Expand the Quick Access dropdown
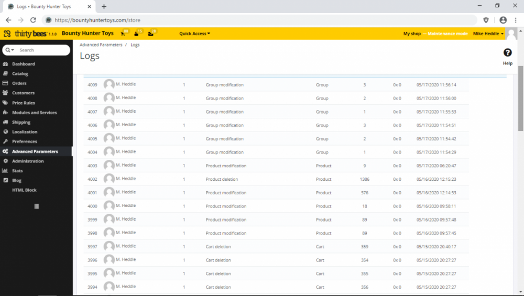 click(194, 34)
